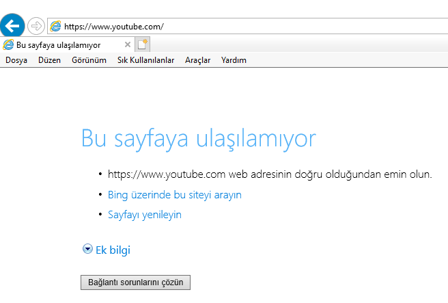Click 'Bağlantı sorunlarını çözün' button
Image resolution: width=448 pixels, height=303 pixels.
(135, 282)
